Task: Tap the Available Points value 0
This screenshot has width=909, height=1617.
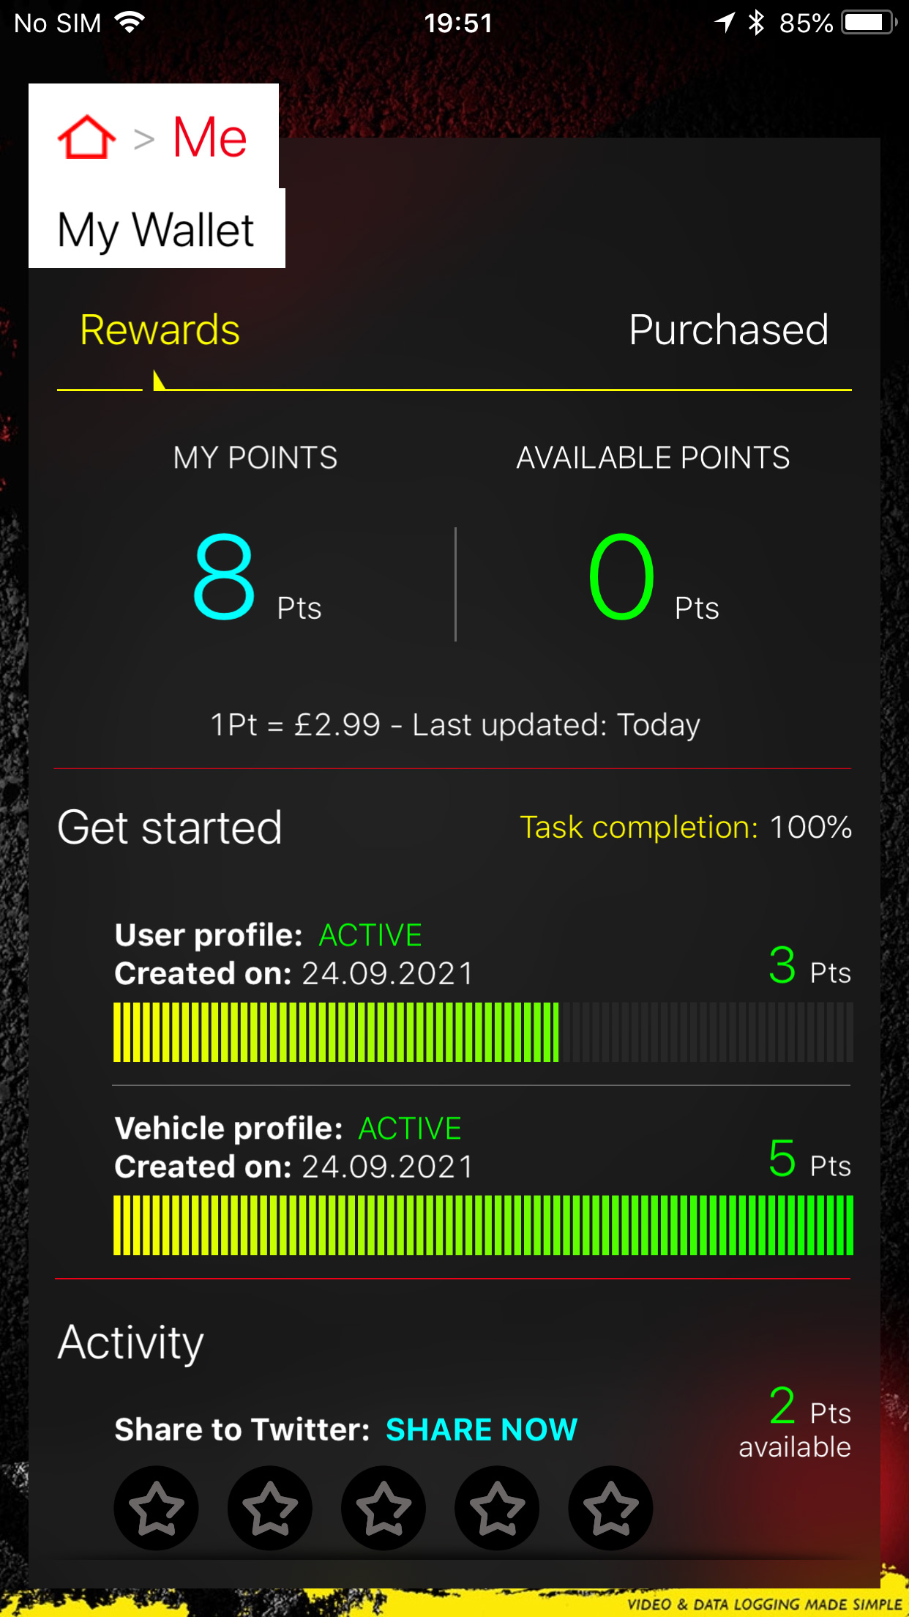Action: 621,576
